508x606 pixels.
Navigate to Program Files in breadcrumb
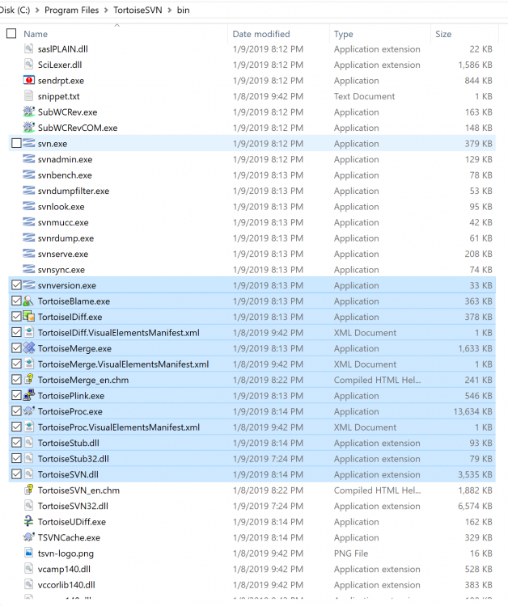pos(71,11)
